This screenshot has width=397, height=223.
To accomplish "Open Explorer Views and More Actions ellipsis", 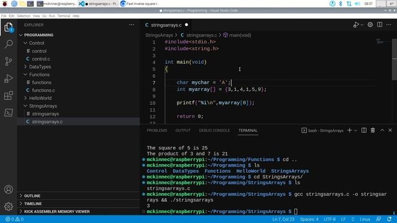I will pos(132,25).
